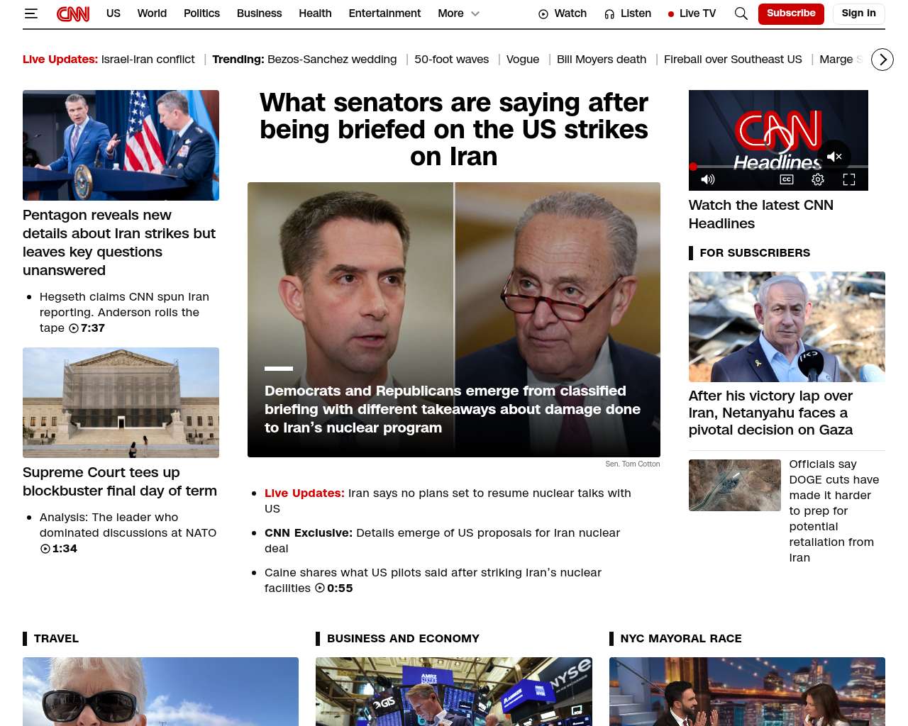Open Bezos-Sanchez wedding trending link
Image resolution: width=908 pixels, height=726 pixels.
332,60
